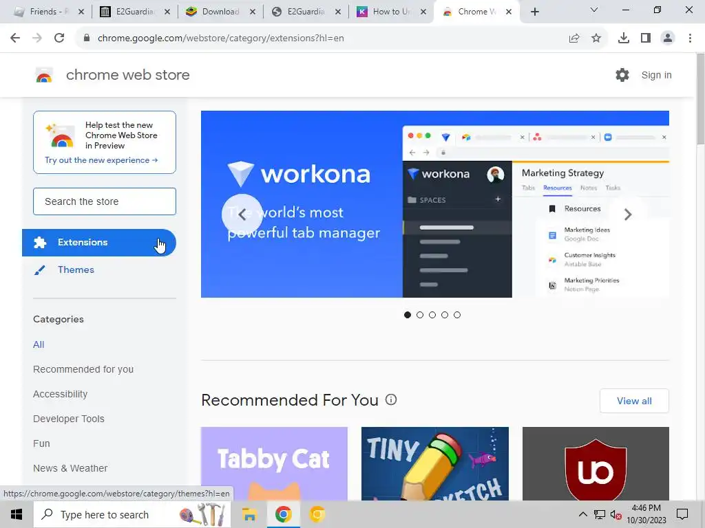The height and width of the screenshot is (528, 705).
Task: Click the muted volume tray icon
Action: pos(616,514)
